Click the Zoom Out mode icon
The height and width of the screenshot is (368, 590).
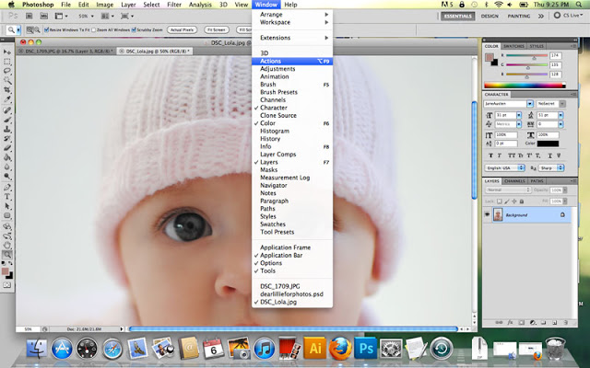coord(37,29)
